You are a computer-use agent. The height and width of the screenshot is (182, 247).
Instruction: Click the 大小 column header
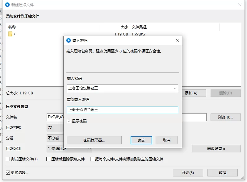(x=115, y=27)
